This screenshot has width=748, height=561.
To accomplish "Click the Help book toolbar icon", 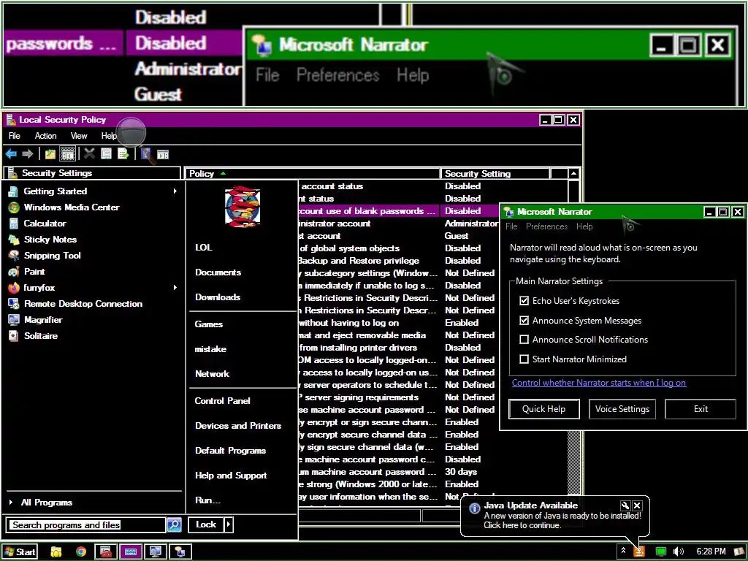I will pos(146,153).
